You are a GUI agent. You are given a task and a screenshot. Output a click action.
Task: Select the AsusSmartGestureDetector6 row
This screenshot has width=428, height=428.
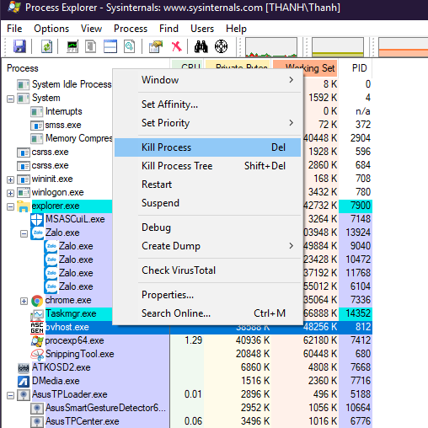[105, 408]
